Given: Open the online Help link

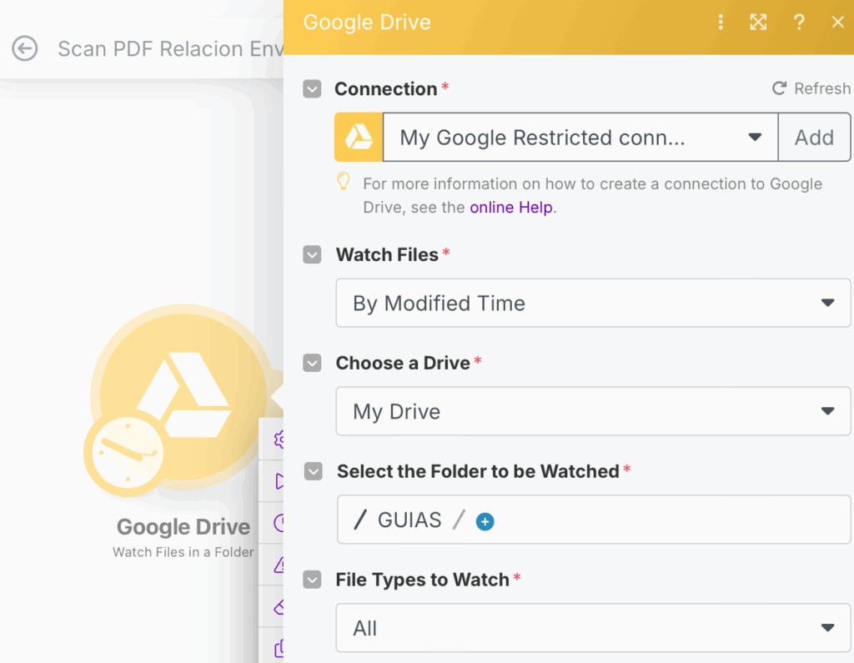Looking at the screenshot, I should [511, 207].
